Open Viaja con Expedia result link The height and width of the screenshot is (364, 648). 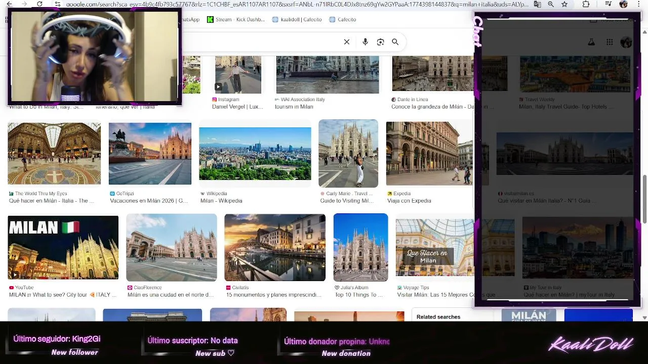409,201
